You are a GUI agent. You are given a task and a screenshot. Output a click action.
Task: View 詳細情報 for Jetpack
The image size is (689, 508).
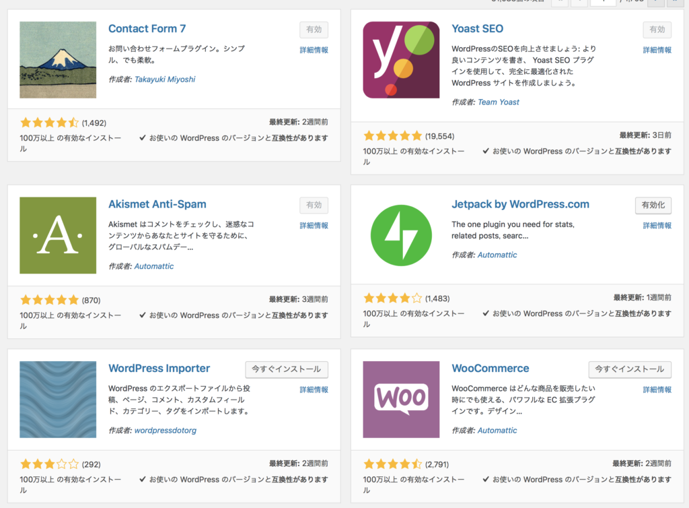[657, 225]
